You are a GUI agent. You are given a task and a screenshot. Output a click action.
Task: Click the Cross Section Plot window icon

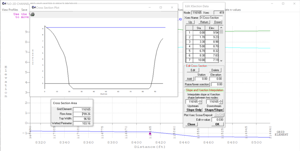coord(33,7)
